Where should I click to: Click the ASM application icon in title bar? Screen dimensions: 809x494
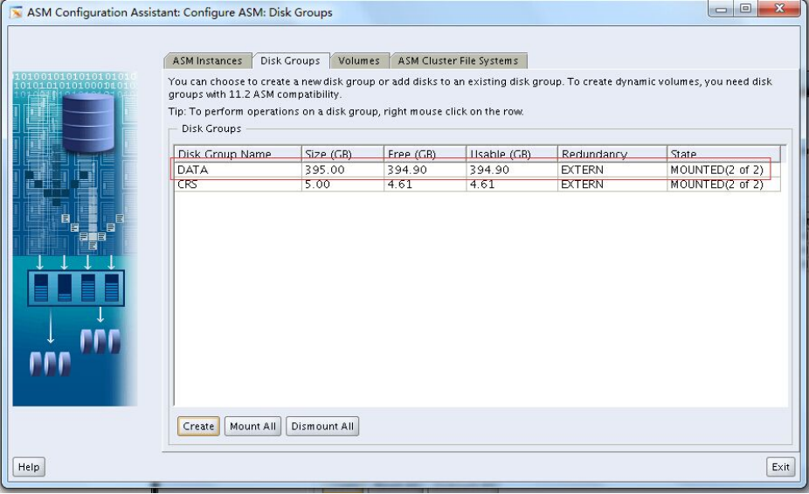pos(16,12)
